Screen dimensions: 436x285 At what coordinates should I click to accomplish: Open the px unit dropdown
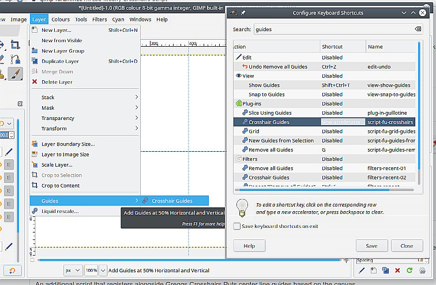[x=72, y=270]
